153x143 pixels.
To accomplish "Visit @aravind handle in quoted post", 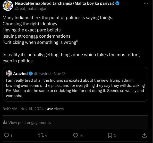I will (42, 74).
